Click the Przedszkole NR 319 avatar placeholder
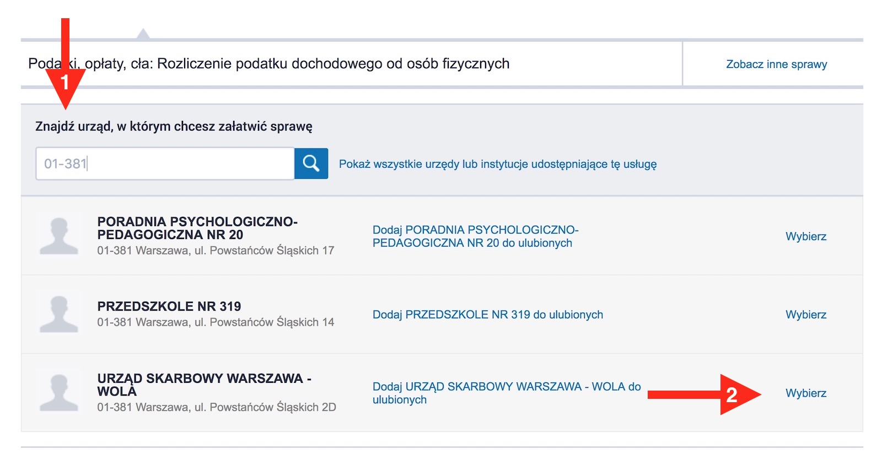 click(x=59, y=314)
